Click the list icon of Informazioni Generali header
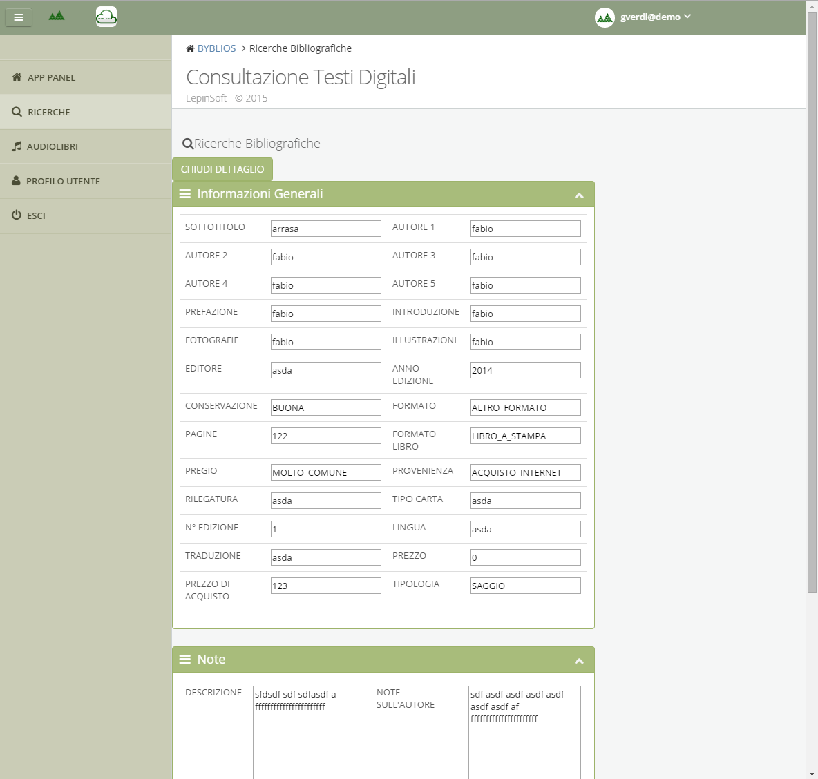818x779 pixels. click(x=184, y=194)
